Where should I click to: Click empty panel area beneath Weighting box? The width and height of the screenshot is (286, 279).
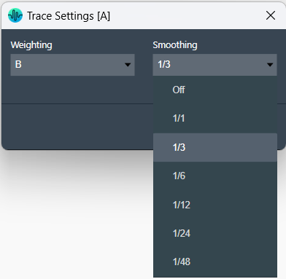(x=72, y=90)
